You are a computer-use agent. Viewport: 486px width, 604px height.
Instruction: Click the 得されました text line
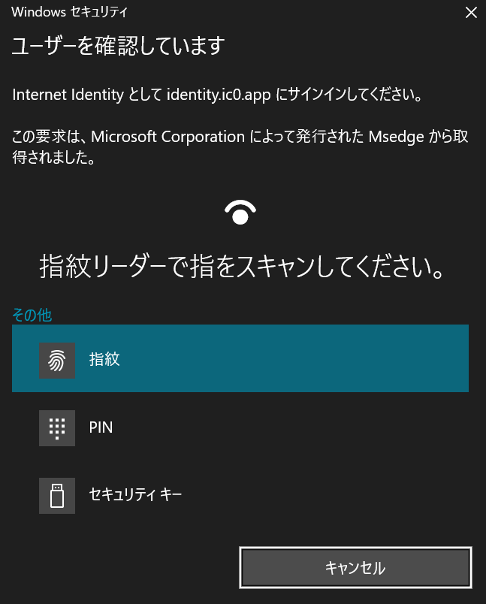click(x=53, y=157)
